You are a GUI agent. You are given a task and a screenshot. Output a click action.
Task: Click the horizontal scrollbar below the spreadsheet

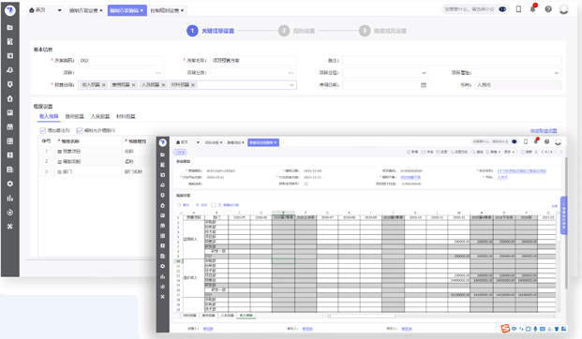coord(361,316)
